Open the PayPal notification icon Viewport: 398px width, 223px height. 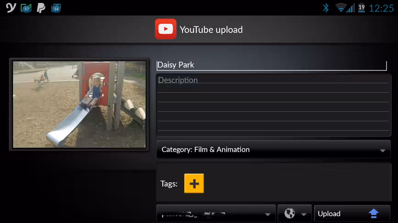[x=41, y=8]
